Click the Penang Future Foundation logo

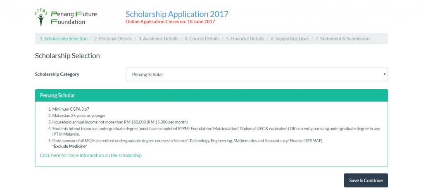tap(66, 18)
